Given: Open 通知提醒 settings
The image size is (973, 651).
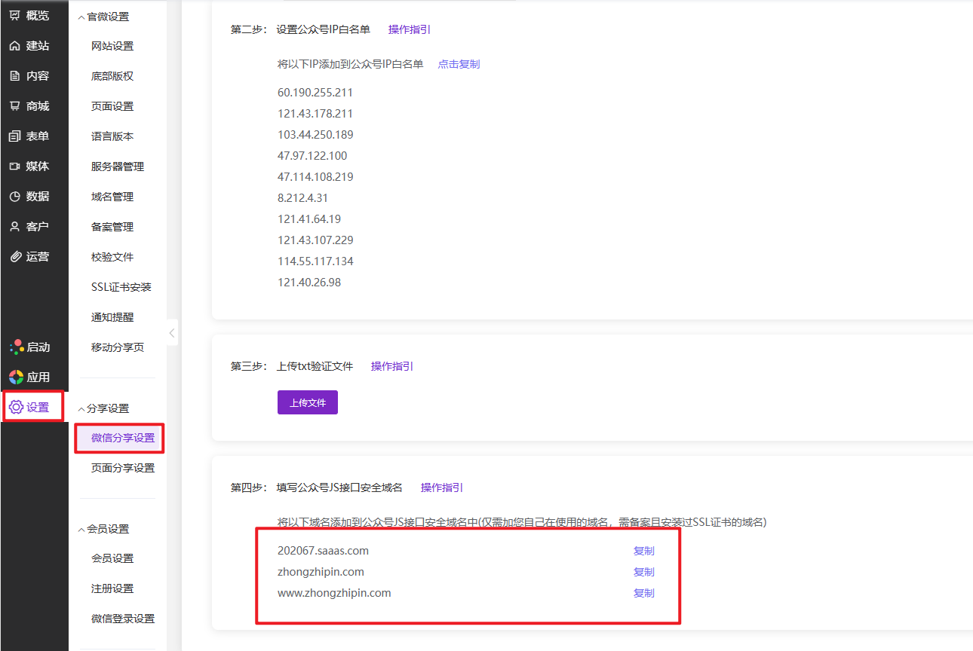Looking at the screenshot, I should (x=112, y=317).
